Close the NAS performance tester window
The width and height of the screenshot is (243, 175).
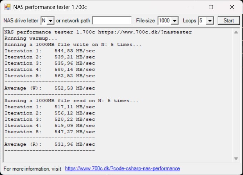[232, 7]
